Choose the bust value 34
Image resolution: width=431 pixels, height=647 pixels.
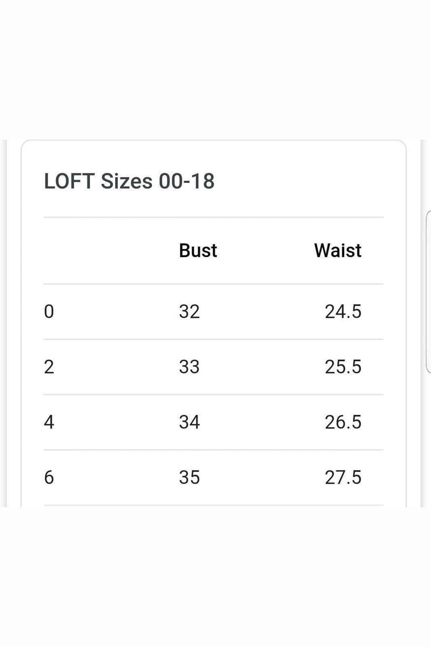click(x=189, y=422)
